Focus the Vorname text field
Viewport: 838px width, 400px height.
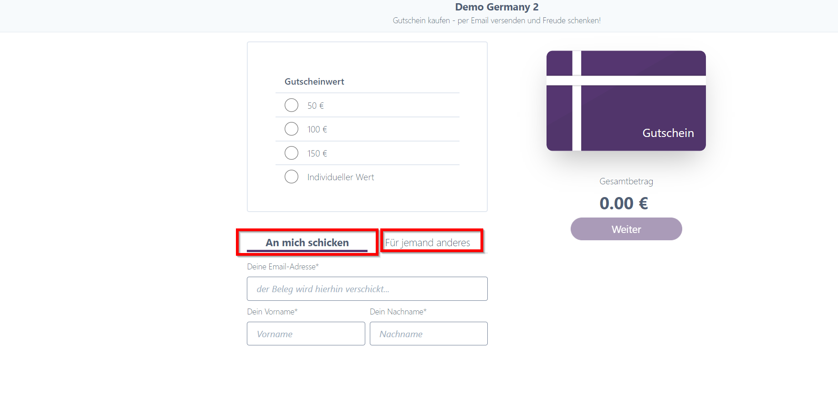point(306,334)
